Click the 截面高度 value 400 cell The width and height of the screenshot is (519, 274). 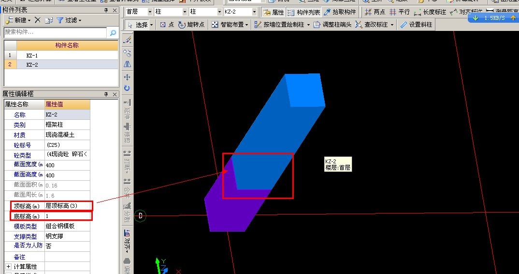coord(67,175)
